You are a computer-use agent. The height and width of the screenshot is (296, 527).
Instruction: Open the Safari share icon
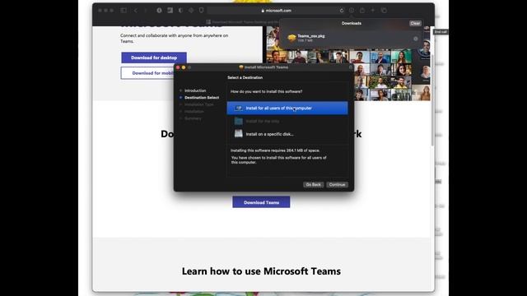pos(362,11)
